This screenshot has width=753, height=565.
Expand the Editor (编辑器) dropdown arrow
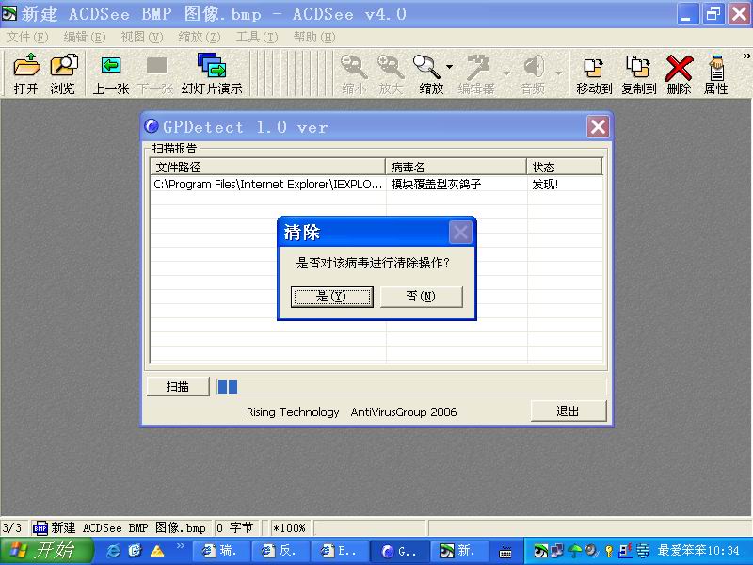(507, 73)
